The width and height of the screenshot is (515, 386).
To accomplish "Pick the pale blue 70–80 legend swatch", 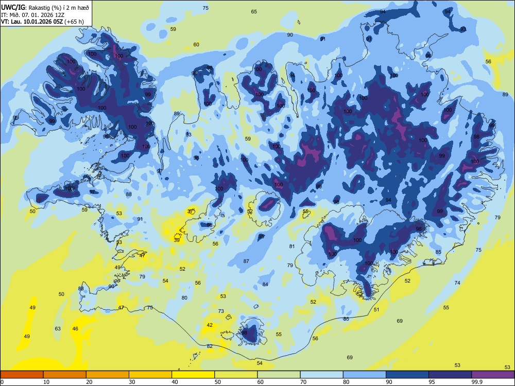I will [x=321, y=375].
